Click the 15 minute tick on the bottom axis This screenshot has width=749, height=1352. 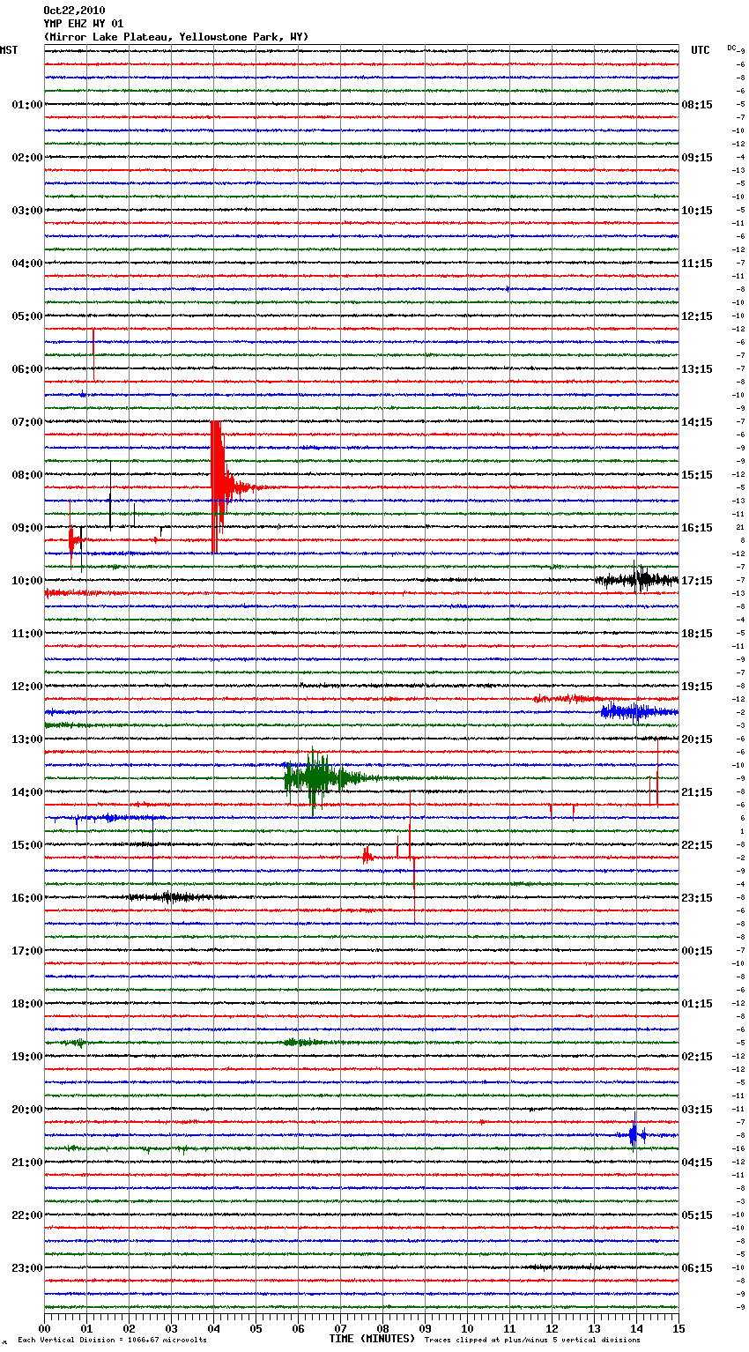[678, 1329]
